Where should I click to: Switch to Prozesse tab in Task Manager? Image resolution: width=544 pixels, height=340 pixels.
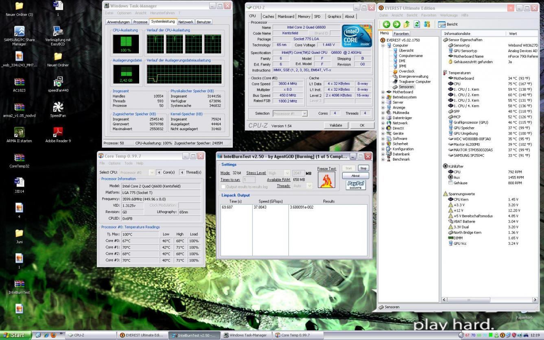(140, 22)
